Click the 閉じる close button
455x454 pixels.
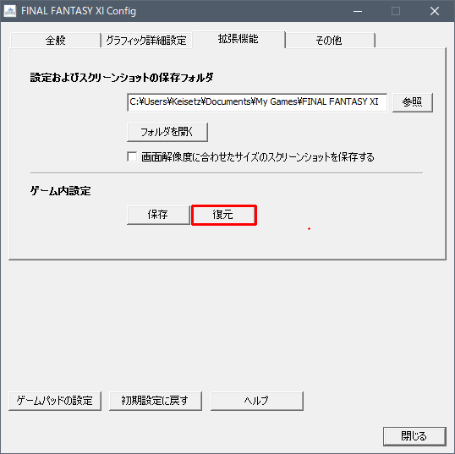(x=414, y=436)
